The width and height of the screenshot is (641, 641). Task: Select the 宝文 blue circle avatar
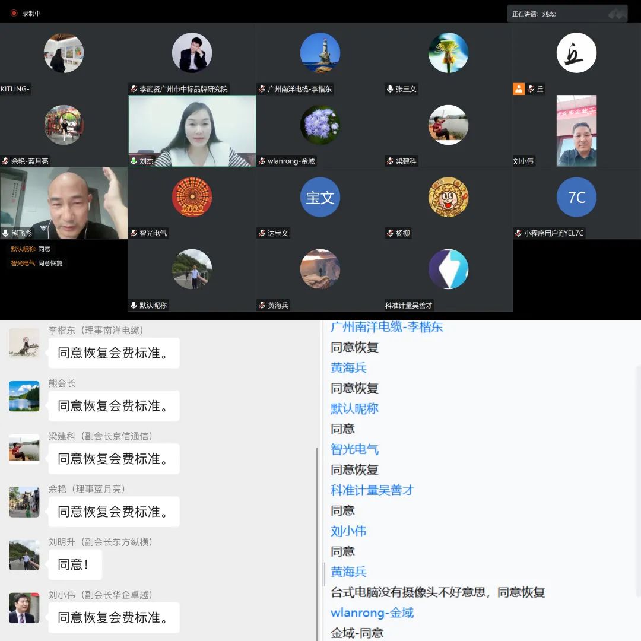320,197
